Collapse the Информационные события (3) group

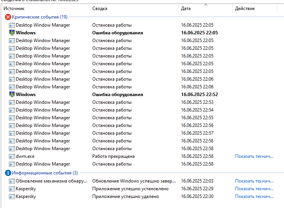tap(44, 173)
